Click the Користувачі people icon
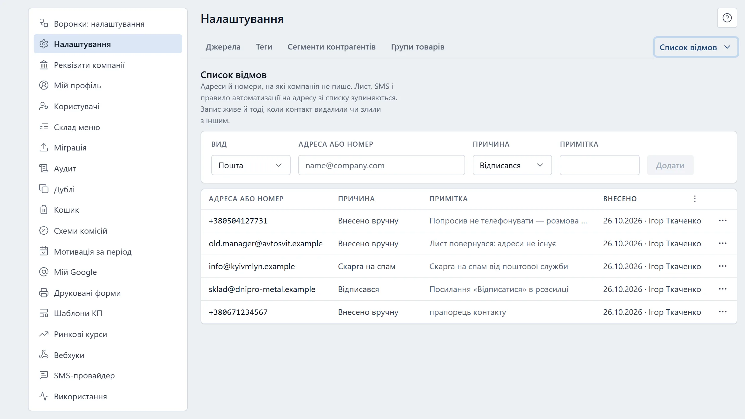 43,106
